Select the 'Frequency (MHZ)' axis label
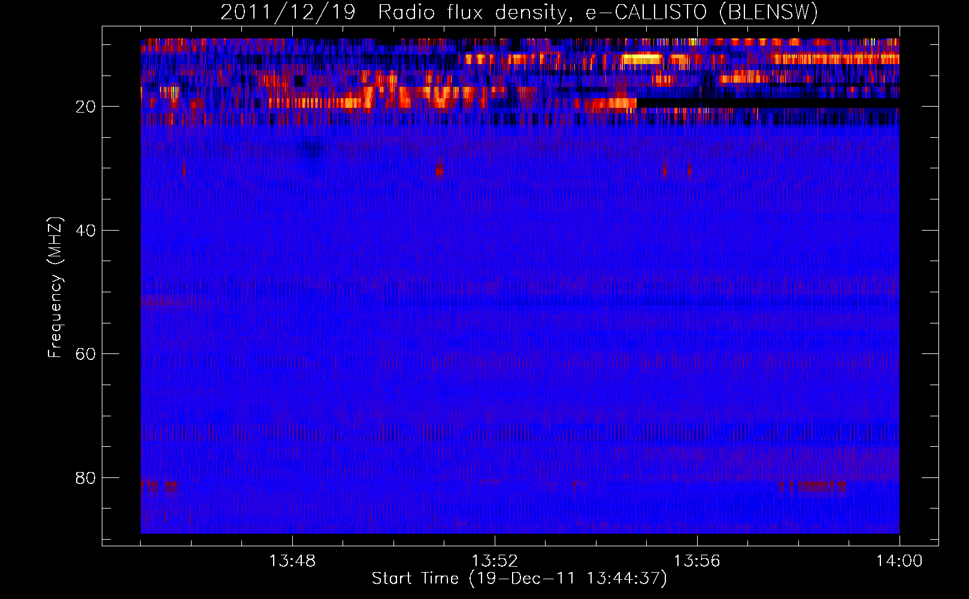This screenshot has width=969, height=599. [55, 288]
